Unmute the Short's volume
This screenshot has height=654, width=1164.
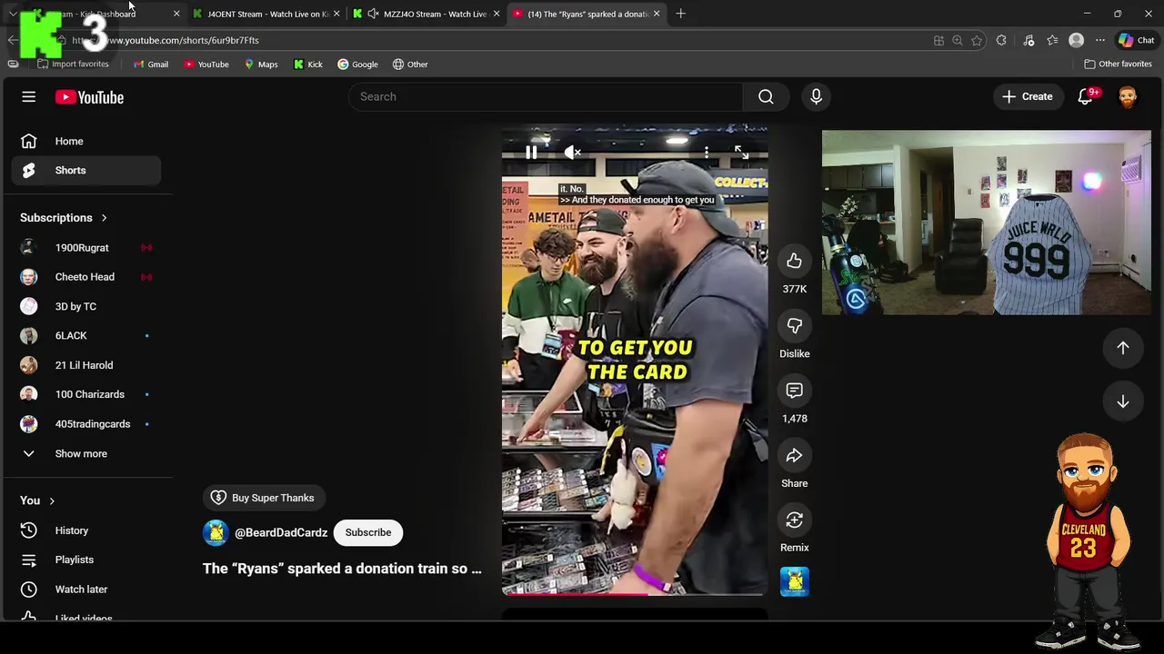(x=572, y=153)
